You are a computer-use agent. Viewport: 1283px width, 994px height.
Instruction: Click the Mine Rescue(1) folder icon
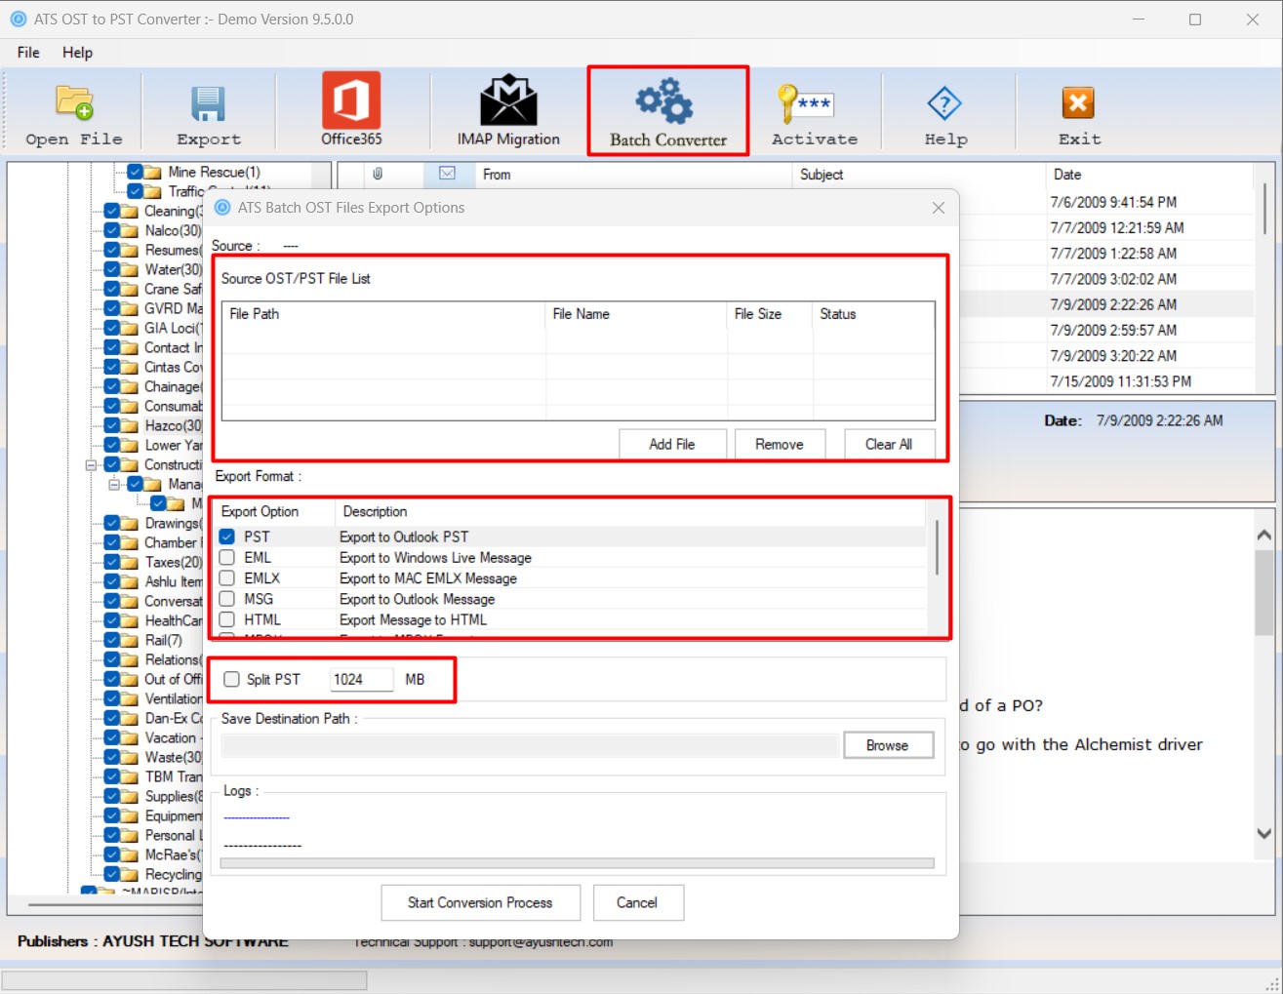click(x=153, y=172)
